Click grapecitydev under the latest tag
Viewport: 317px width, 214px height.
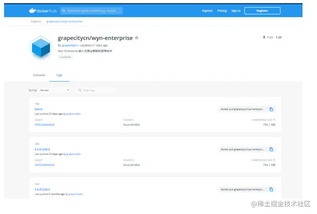73,114
